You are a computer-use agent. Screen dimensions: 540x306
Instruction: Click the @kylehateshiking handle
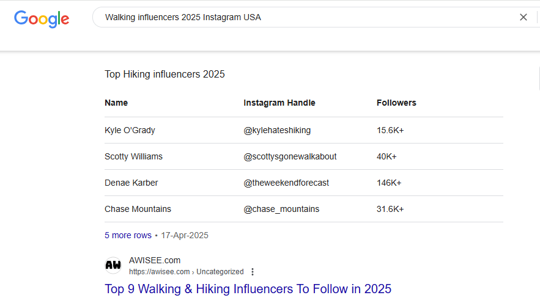(x=277, y=130)
